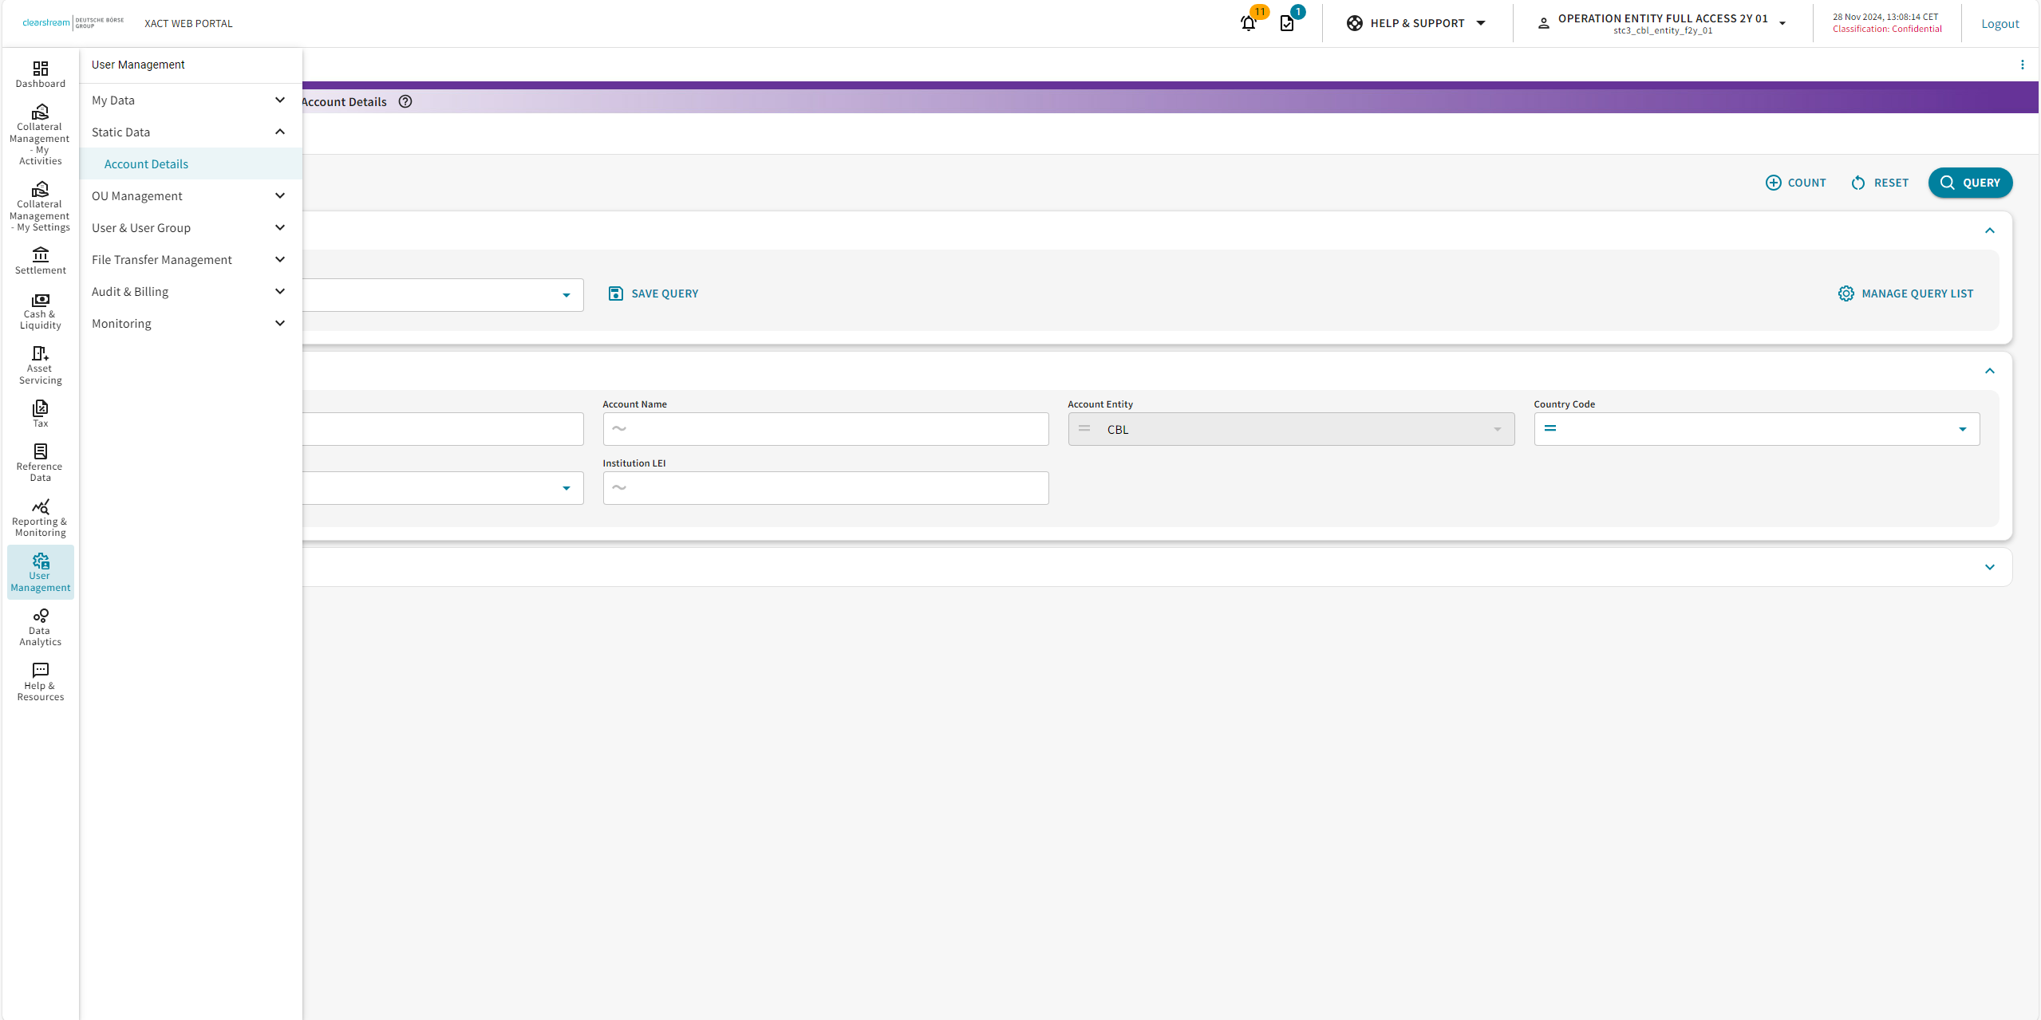Open the task checklist icon
2041x1020 pixels.
pos(1287,23)
